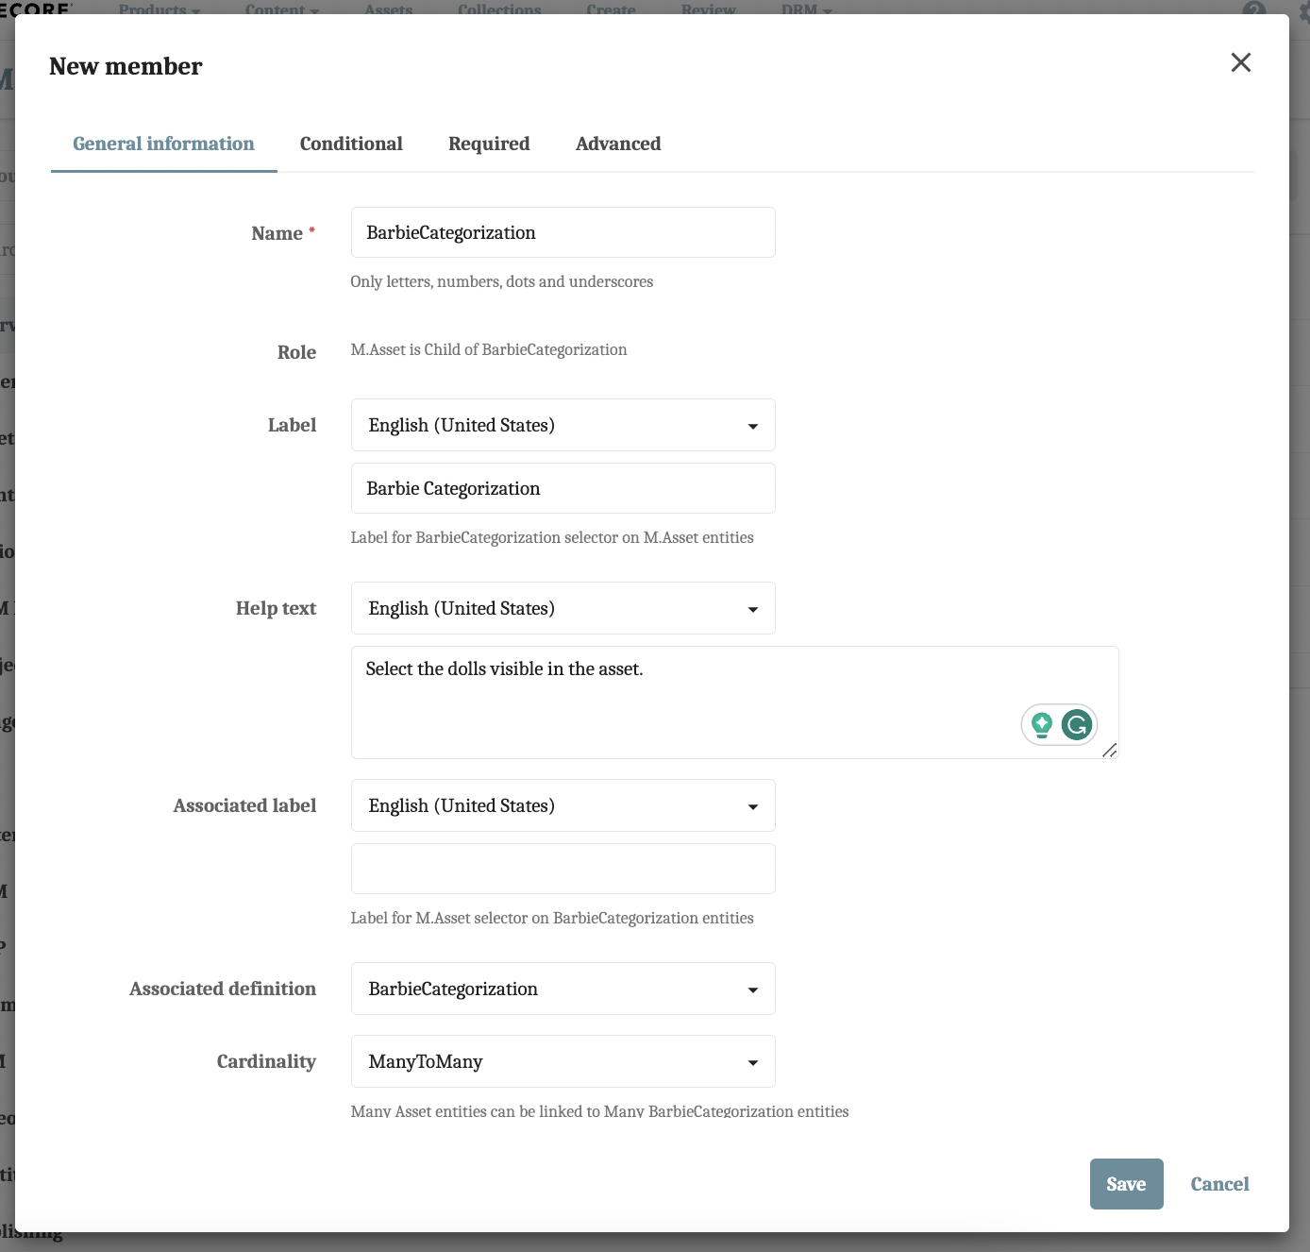Select the Required tab
This screenshot has height=1252, width=1310.
(488, 144)
